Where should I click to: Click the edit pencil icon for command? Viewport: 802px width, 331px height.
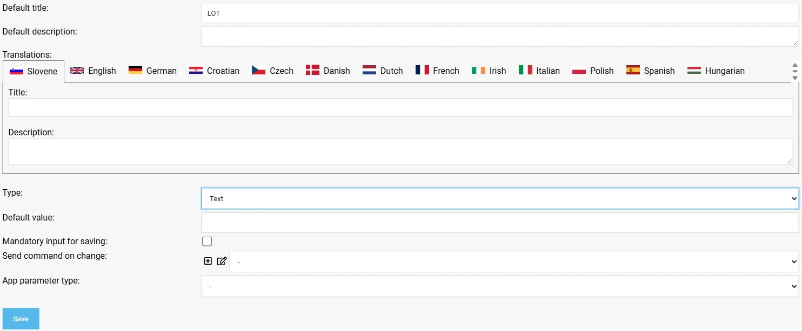(x=222, y=261)
